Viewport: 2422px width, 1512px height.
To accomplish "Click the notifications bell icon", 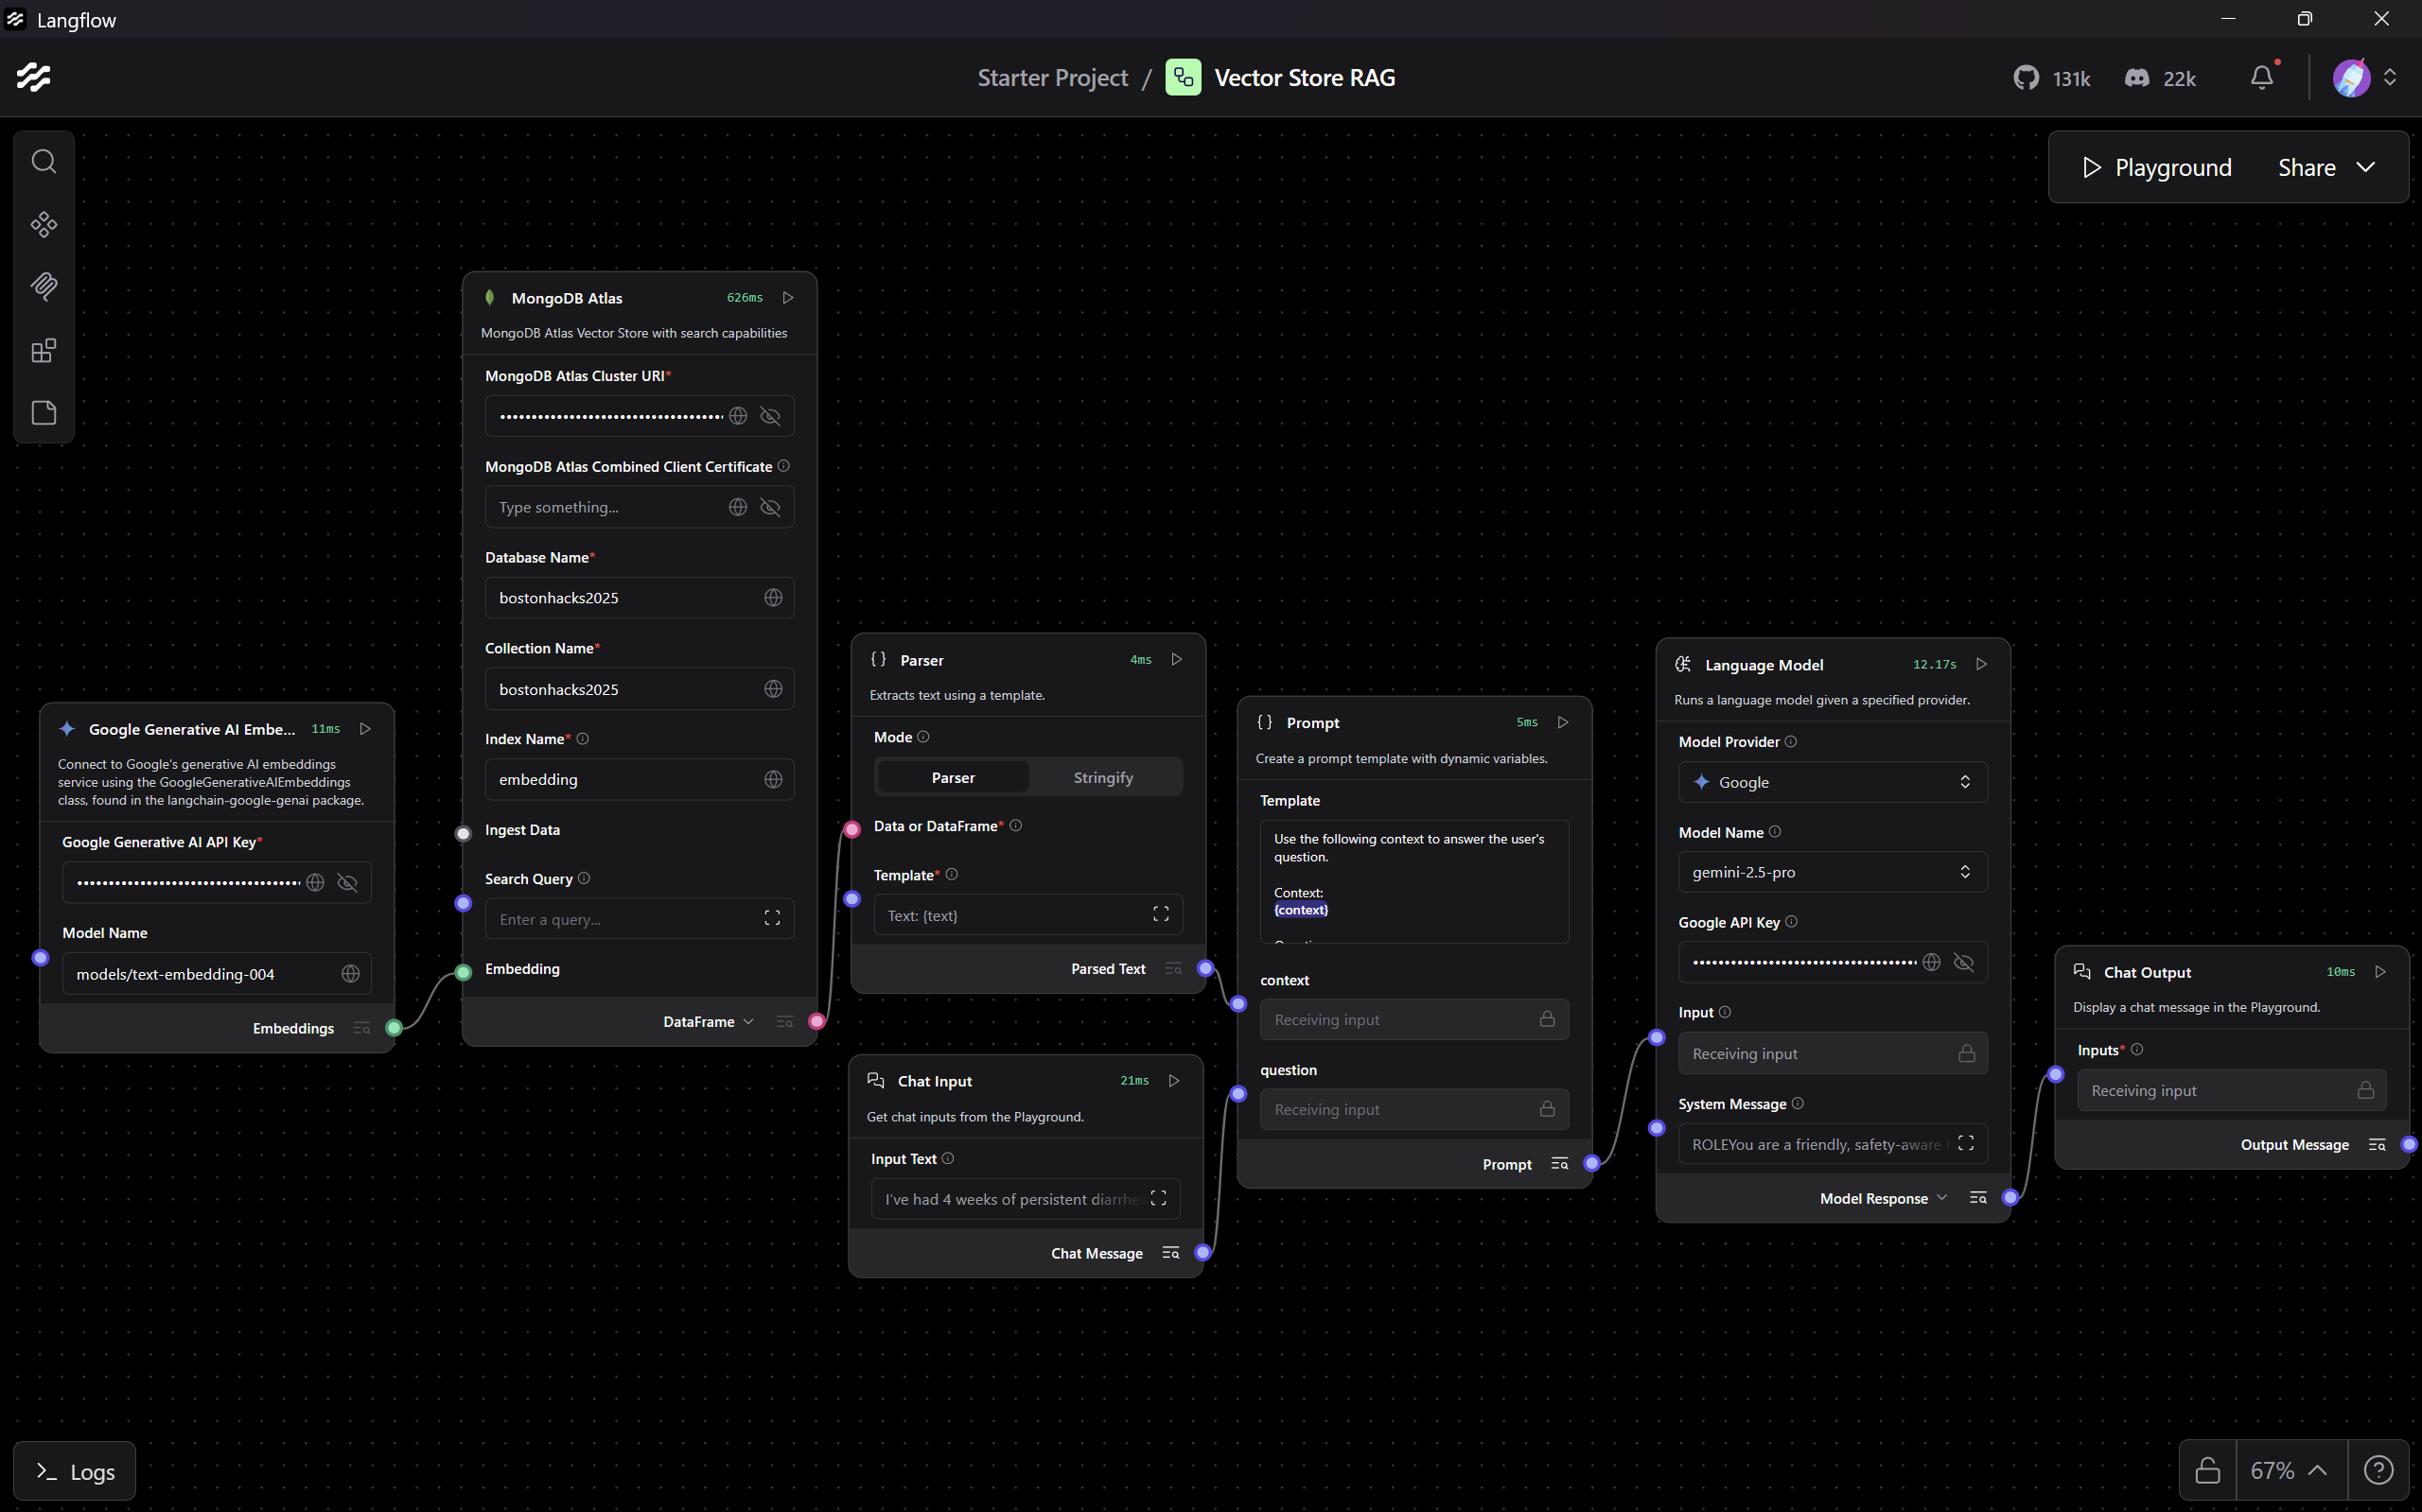I will 2261,78.
